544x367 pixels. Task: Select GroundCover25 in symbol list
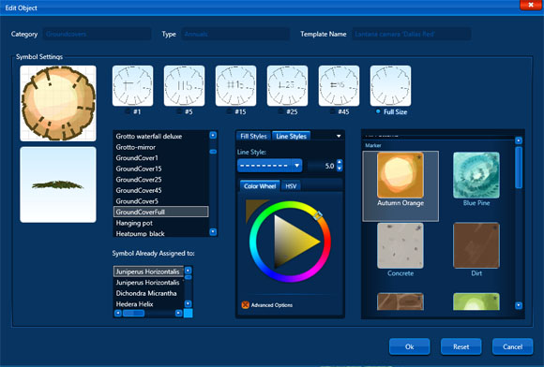click(161, 180)
